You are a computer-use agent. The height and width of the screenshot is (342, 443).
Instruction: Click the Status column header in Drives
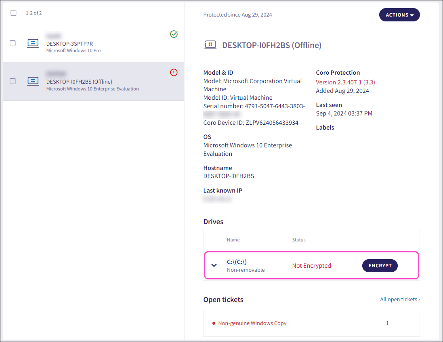coord(299,240)
